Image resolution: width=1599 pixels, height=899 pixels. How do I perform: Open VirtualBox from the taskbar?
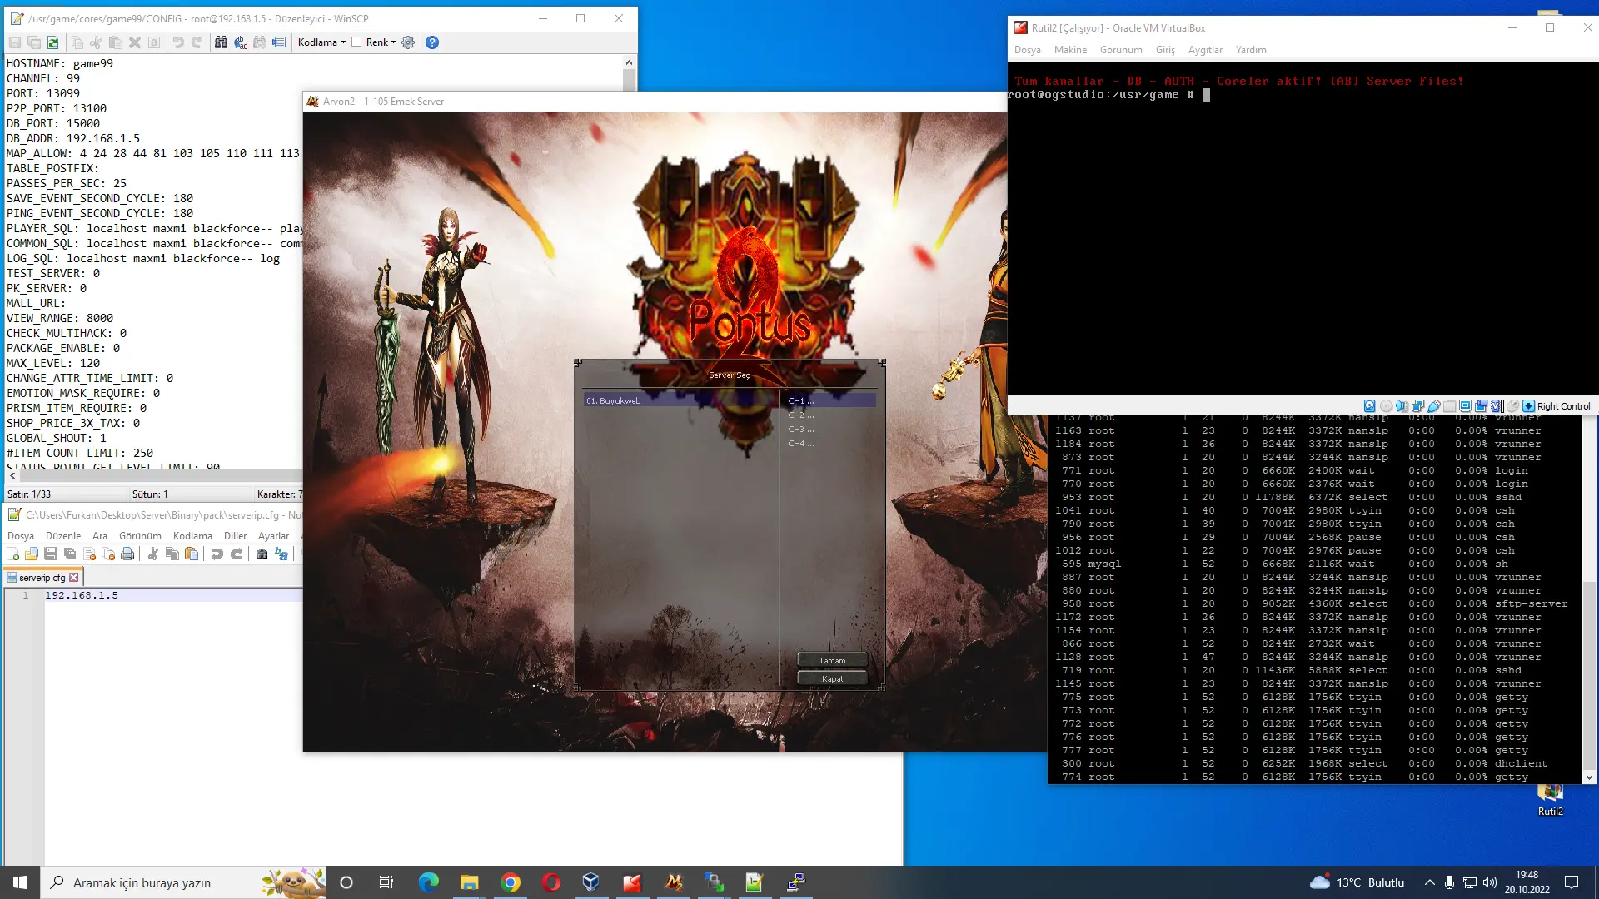591,882
